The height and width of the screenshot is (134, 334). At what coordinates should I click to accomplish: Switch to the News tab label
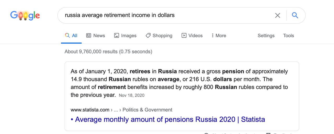pyautogui.click(x=99, y=36)
